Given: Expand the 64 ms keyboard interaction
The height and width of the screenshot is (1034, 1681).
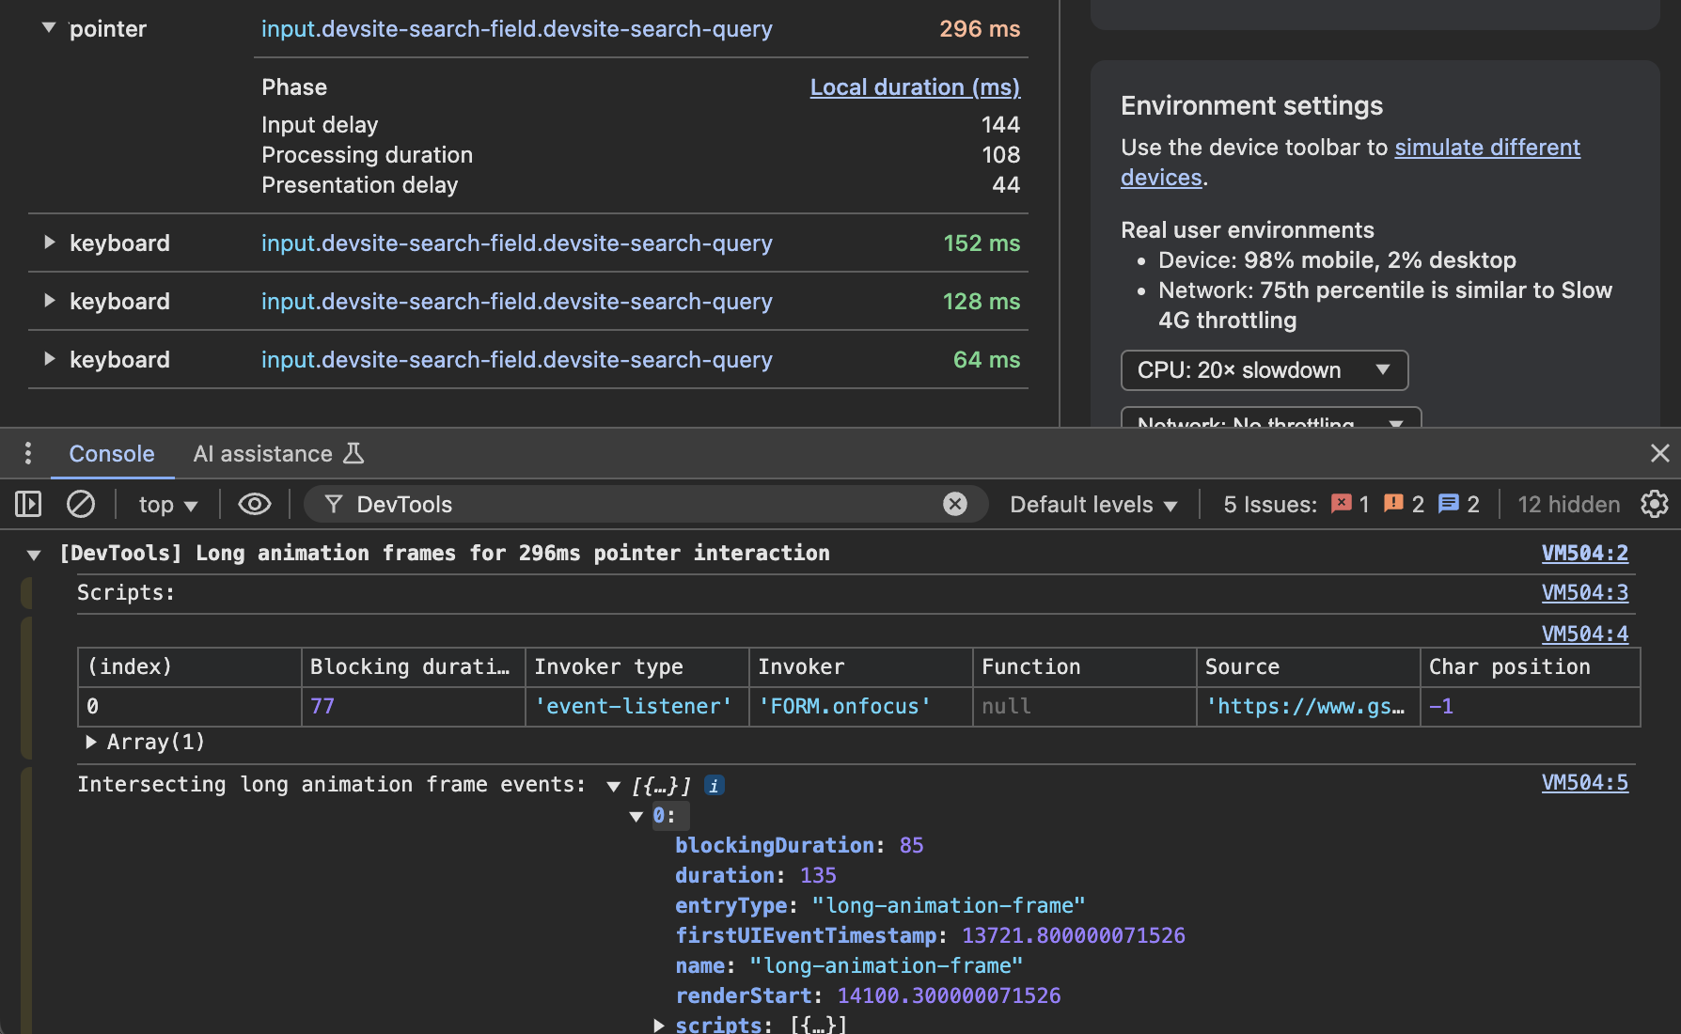Looking at the screenshot, I should click(49, 359).
